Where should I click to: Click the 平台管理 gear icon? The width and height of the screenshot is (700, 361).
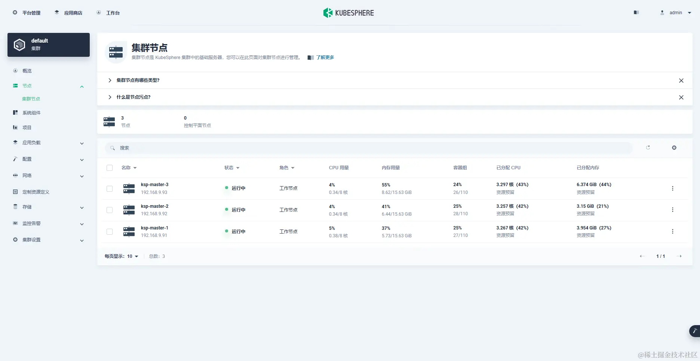point(15,12)
